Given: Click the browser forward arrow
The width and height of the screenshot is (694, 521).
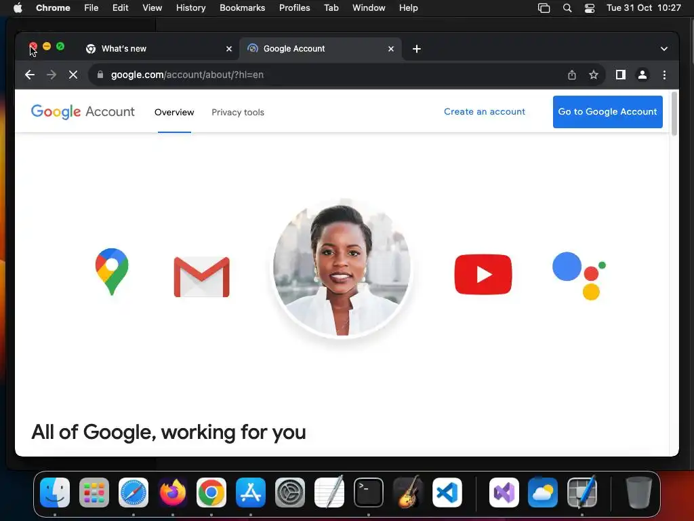Looking at the screenshot, I should click(52, 75).
